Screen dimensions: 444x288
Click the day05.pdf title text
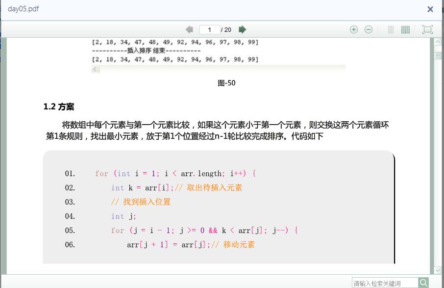(x=24, y=9)
